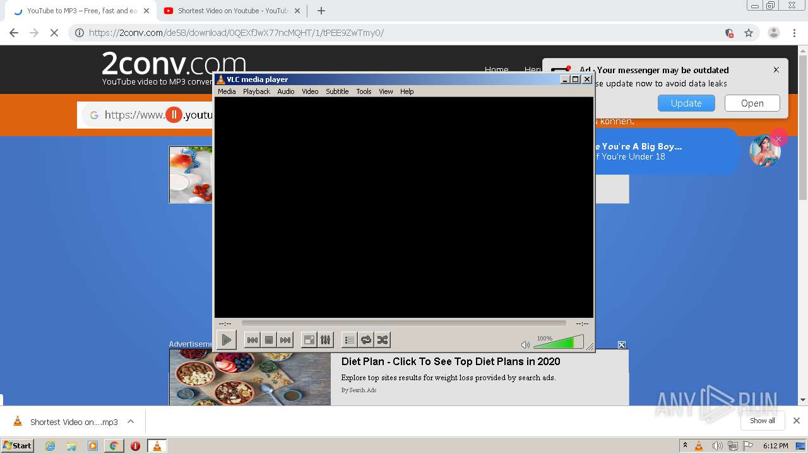Close the Diet Plan ad banner
Screen dimensions: 808x454
click(x=622, y=344)
